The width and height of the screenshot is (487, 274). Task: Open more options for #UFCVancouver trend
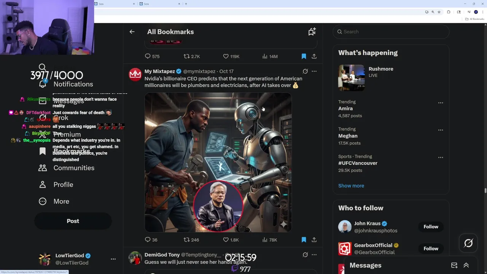pos(440,158)
